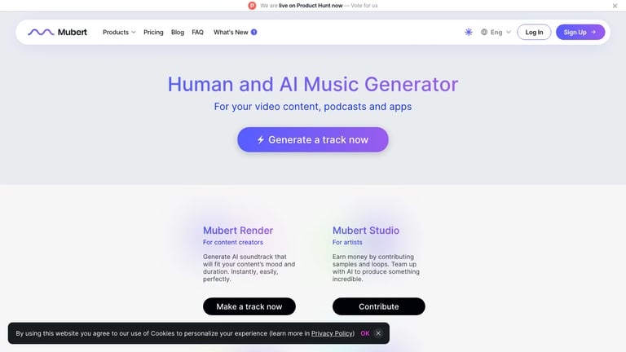Viewport: 626px width, 352px height.
Task: Click the 'Vote for us' link
Action: click(364, 6)
